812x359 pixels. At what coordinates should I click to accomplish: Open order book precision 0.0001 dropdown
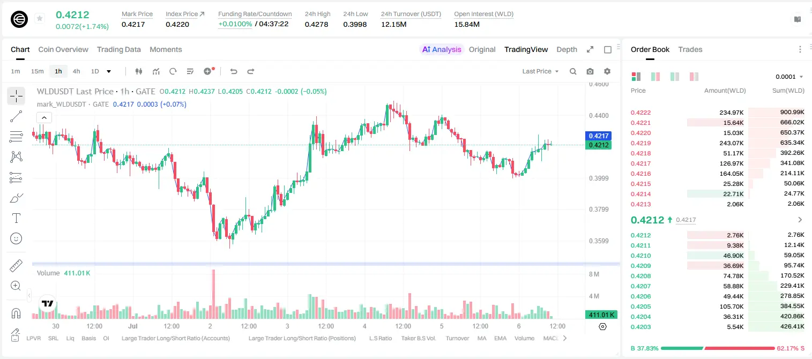pos(789,77)
